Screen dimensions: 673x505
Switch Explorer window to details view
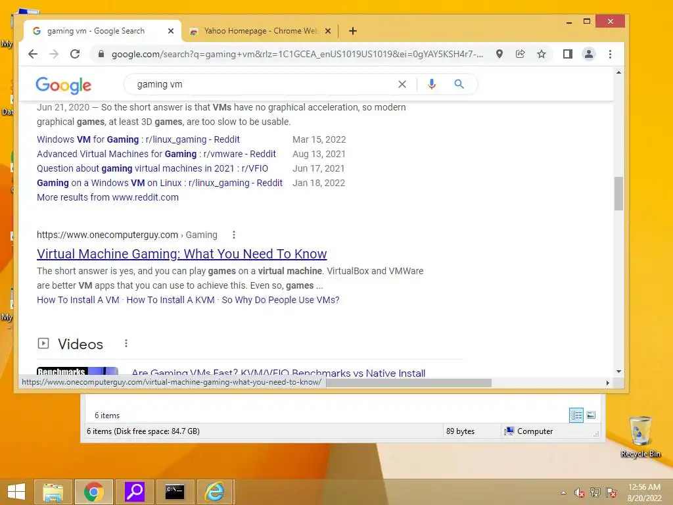pos(576,416)
